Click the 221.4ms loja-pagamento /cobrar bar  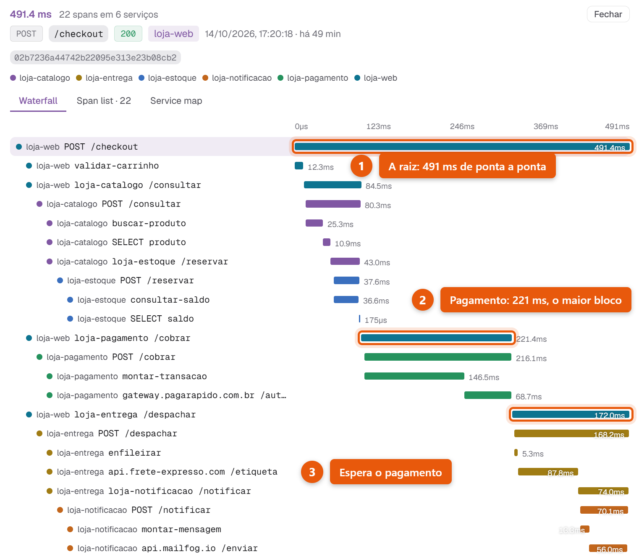tap(437, 338)
